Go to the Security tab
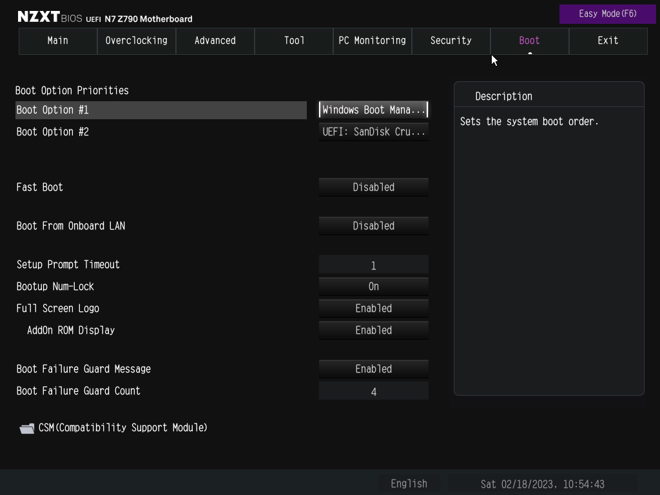Image resolution: width=660 pixels, height=495 pixels. point(451,41)
